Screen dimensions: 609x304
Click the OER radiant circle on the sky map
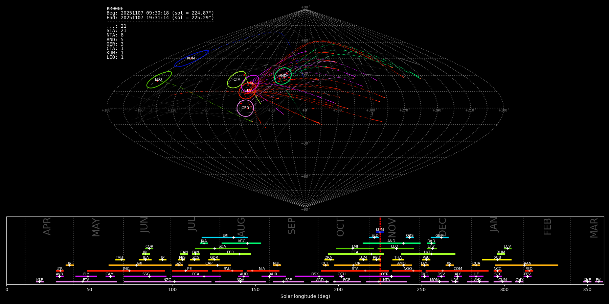click(245, 108)
